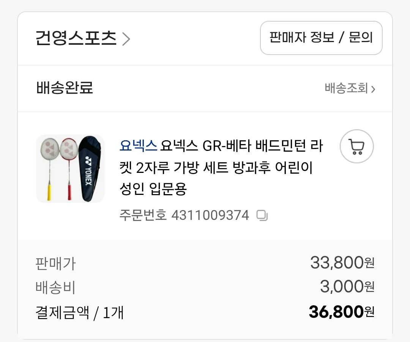The width and height of the screenshot is (410, 342).
Task: Select the 3,000원 shipping fee
Action: pyautogui.click(x=347, y=287)
